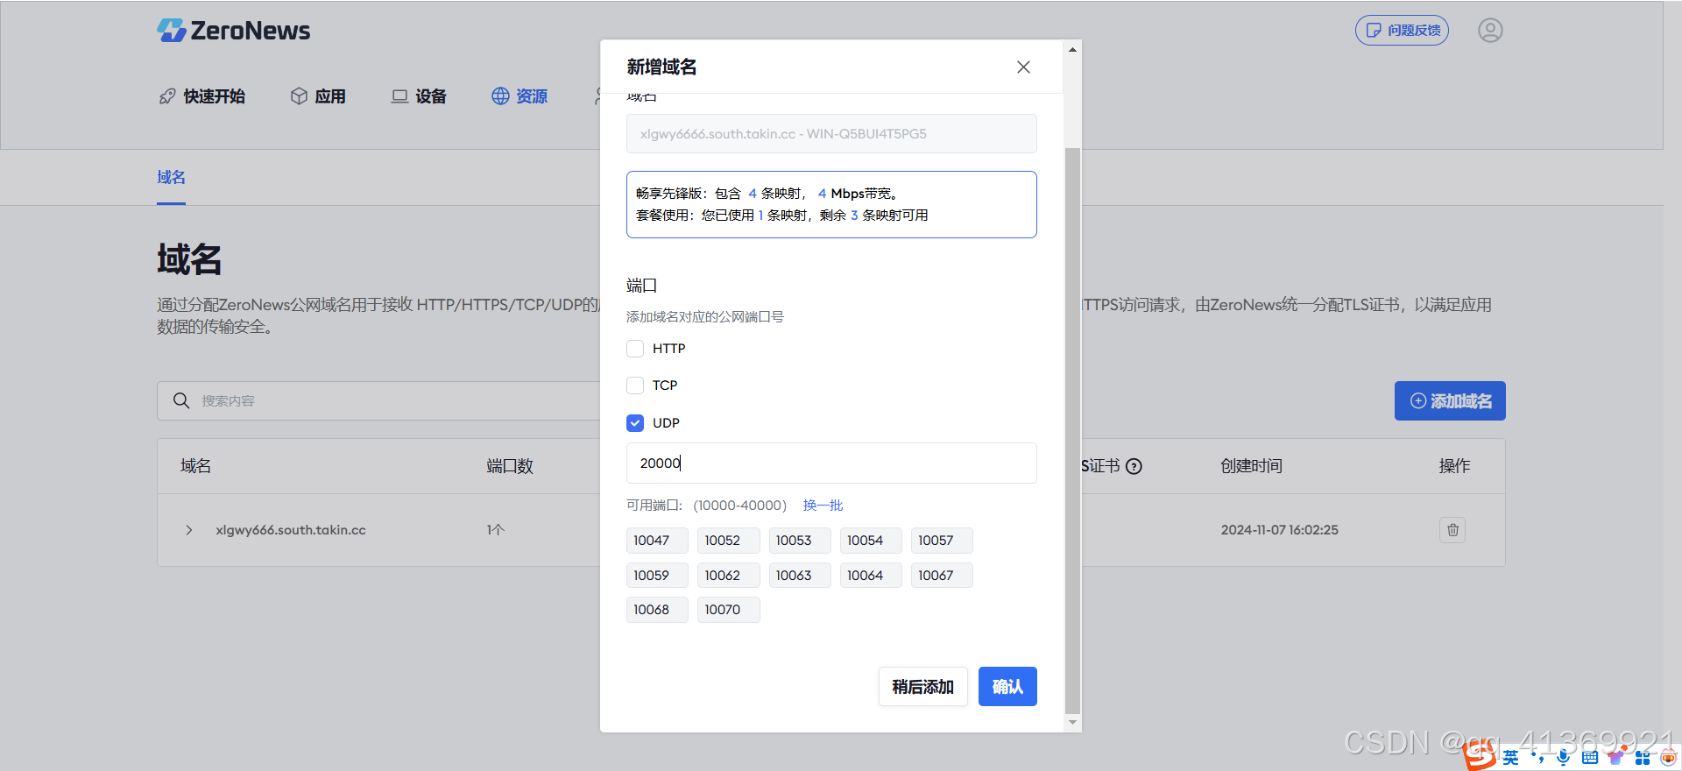Click the microphone icon in IME toolbar
This screenshot has width=1682, height=771.
coord(1564,758)
